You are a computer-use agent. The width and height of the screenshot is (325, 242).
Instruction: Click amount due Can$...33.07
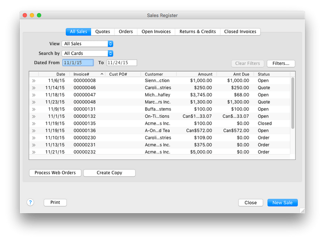click(x=236, y=116)
